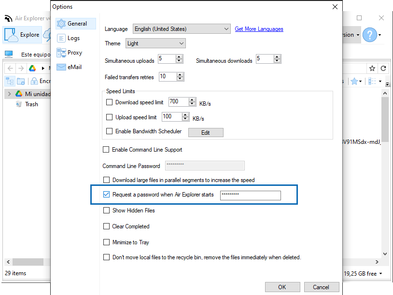The width and height of the screenshot is (393, 295).
Task: Open the General options section
Action: (76, 24)
